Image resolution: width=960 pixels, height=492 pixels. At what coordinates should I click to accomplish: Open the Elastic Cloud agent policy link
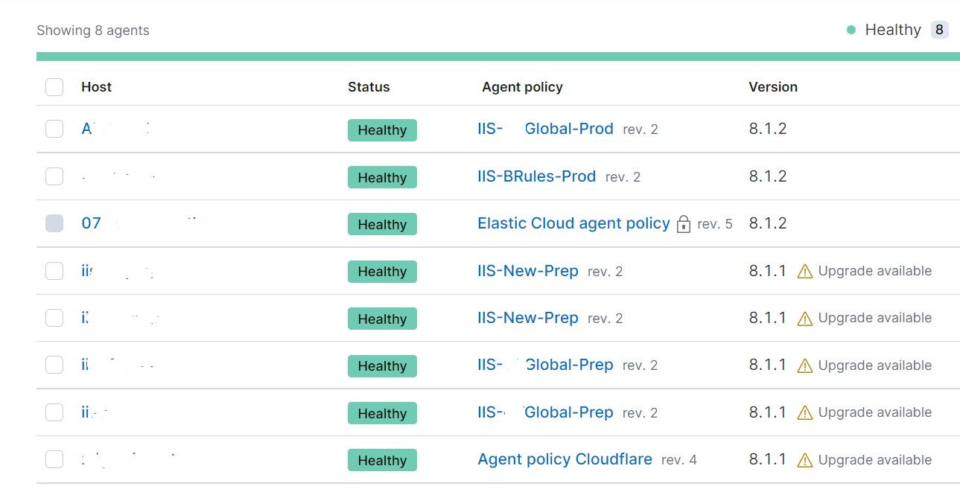click(573, 223)
